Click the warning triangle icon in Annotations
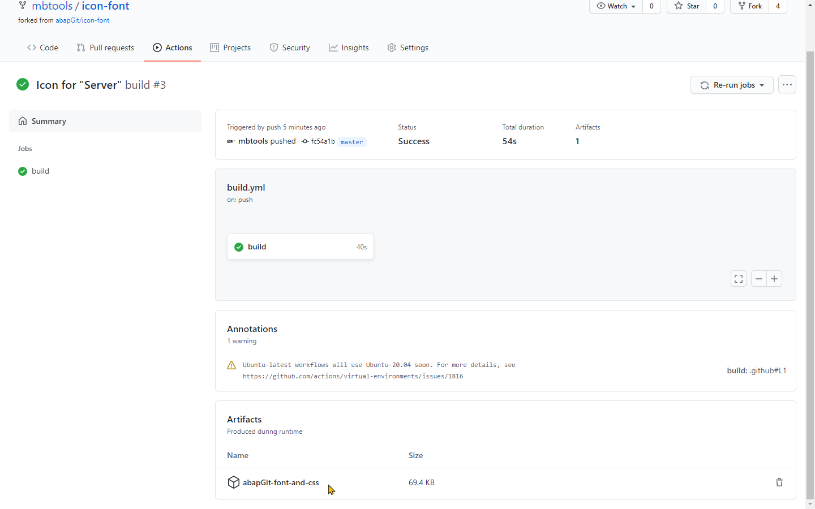This screenshot has height=509, width=815. (x=231, y=365)
